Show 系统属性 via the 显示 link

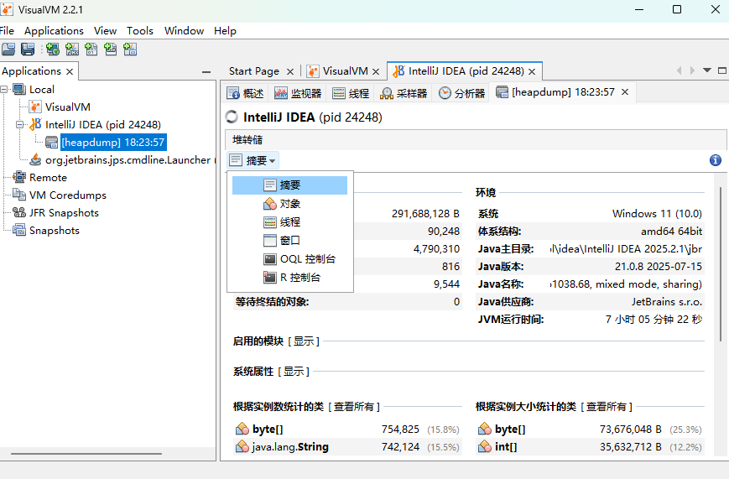pyautogui.click(x=294, y=372)
